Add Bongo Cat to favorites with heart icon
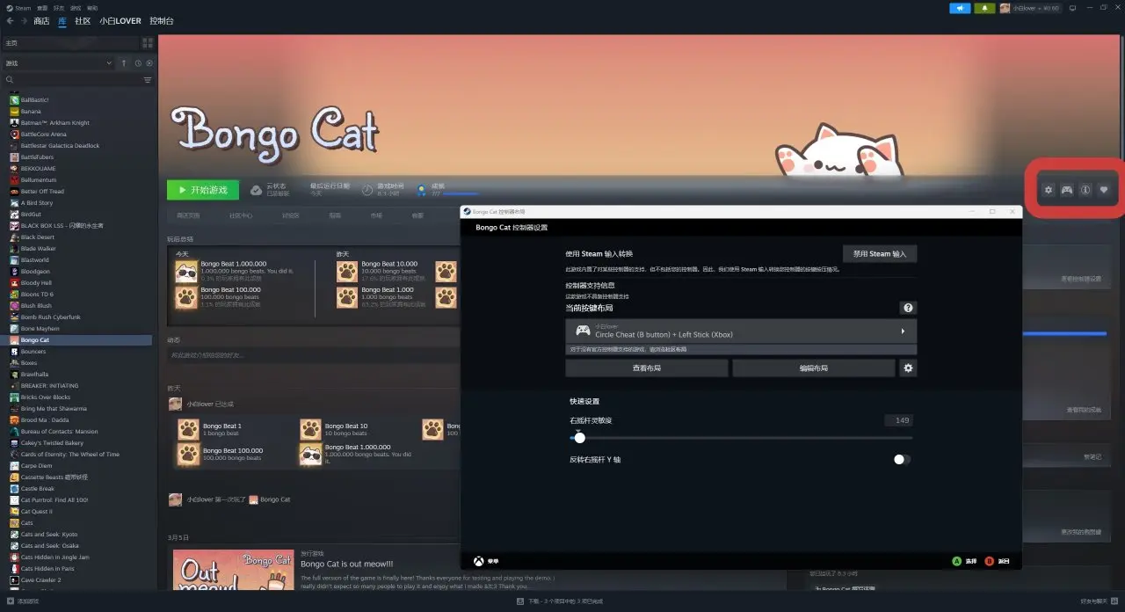1125x612 pixels. point(1105,190)
